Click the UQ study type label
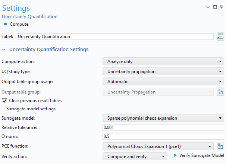Viewport: 226px width, 164px height. pyautogui.click(x=16, y=72)
